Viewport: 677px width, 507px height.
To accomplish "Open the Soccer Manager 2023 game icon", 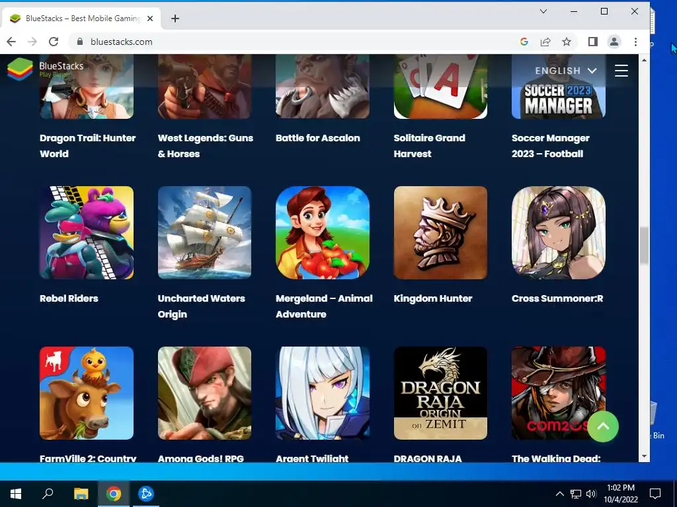I will pyautogui.click(x=558, y=86).
